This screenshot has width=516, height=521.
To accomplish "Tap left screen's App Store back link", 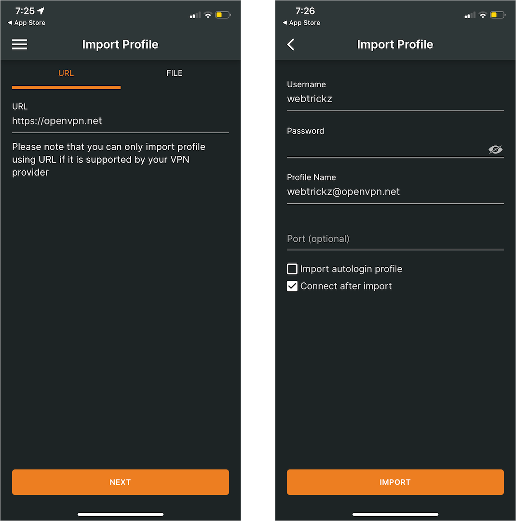I will (x=27, y=23).
